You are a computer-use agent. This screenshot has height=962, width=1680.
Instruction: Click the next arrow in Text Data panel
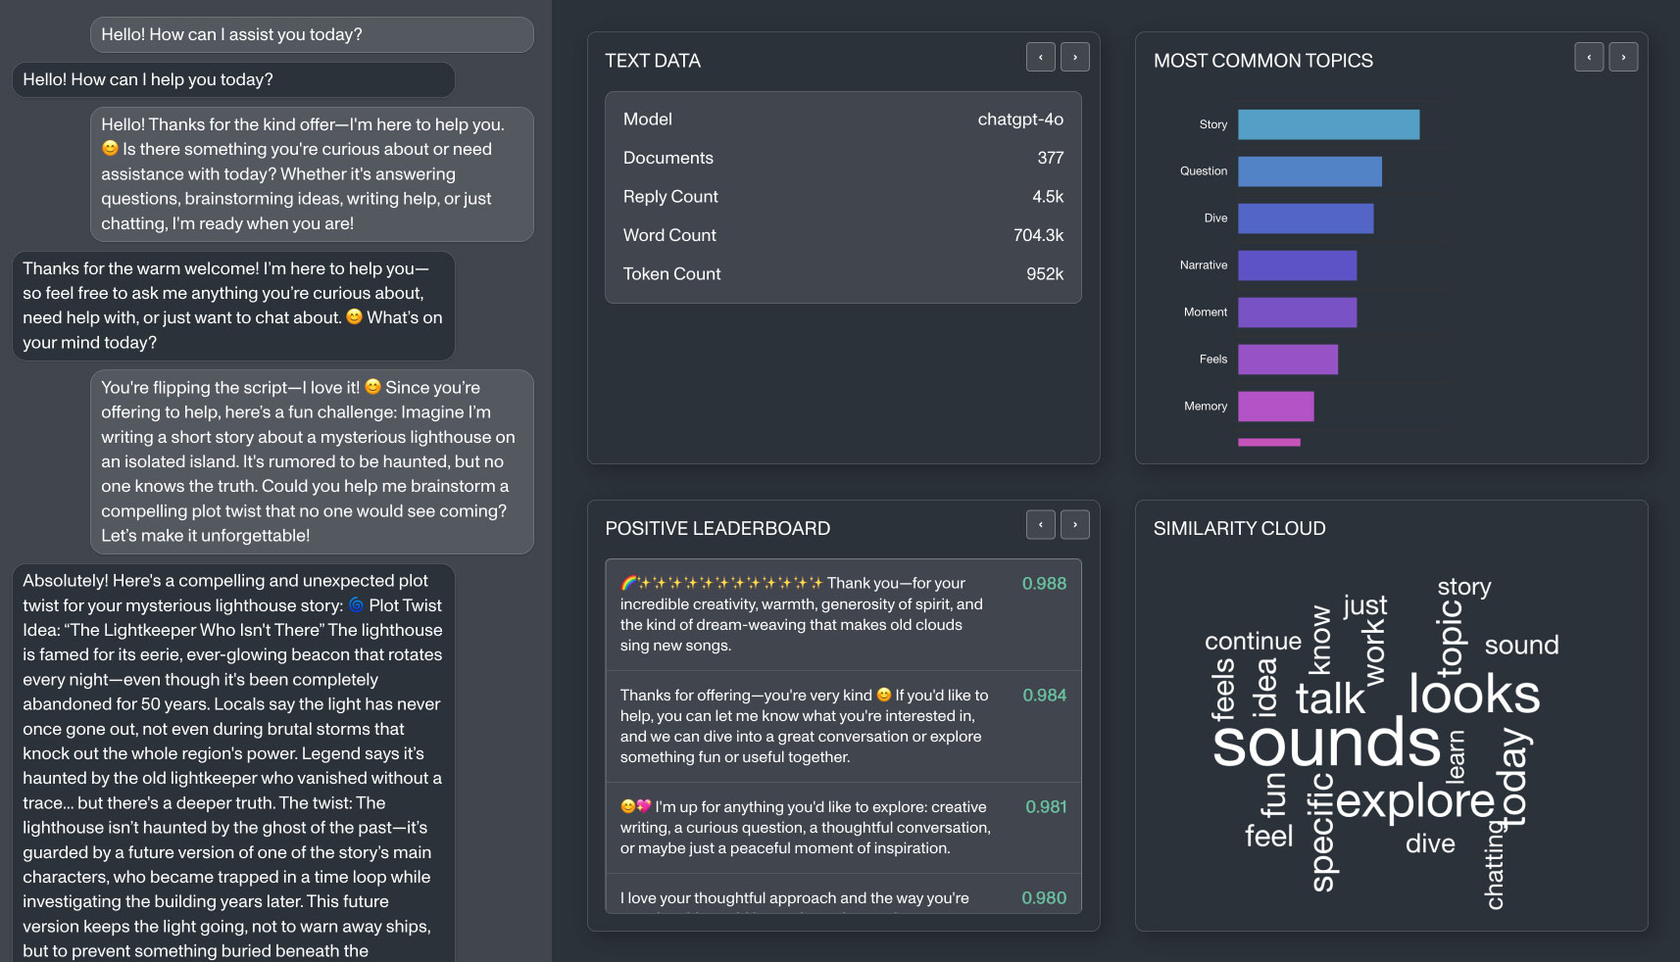(x=1074, y=58)
